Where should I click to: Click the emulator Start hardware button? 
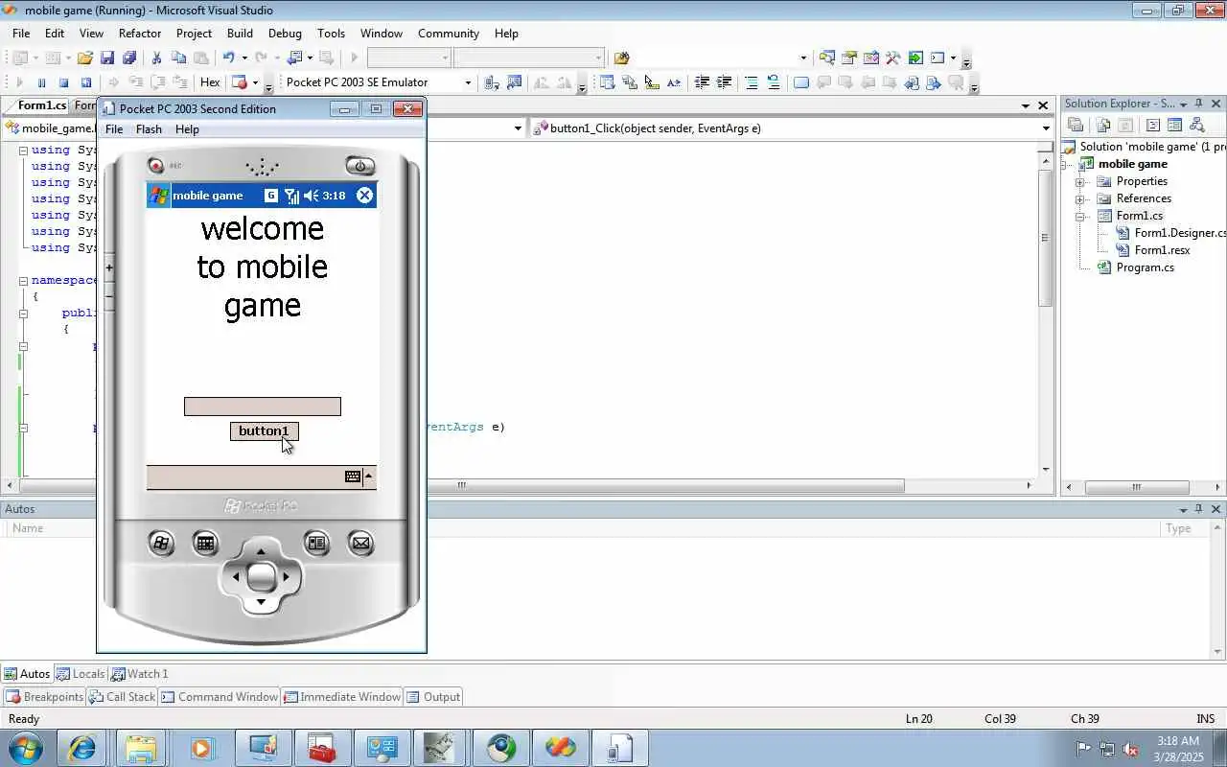point(161,544)
